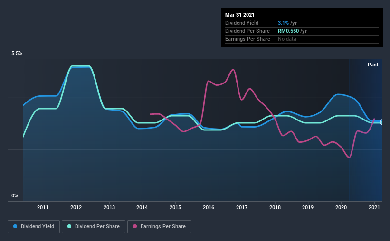Click the 2014 year on timeline axis

[142, 207]
